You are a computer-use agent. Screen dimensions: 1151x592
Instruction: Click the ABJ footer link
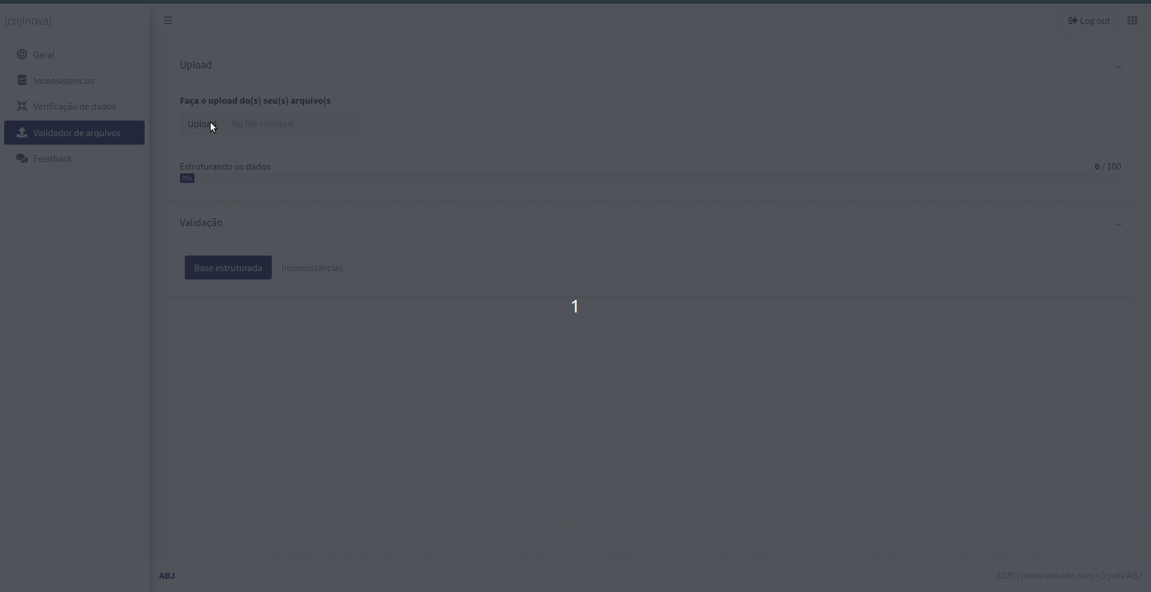(167, 575)
